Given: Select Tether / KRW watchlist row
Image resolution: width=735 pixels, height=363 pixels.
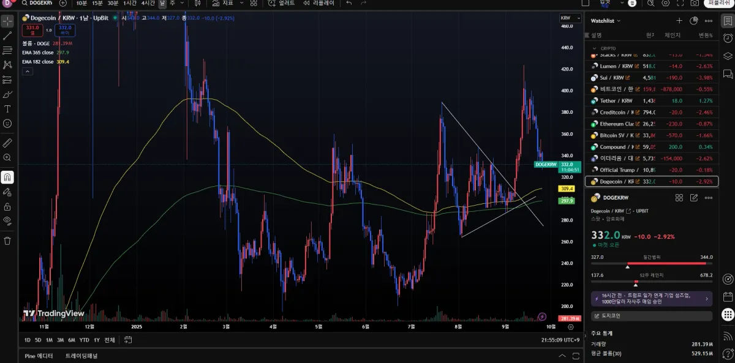Looking at the screenshot, I should click(x=652, y=100).
